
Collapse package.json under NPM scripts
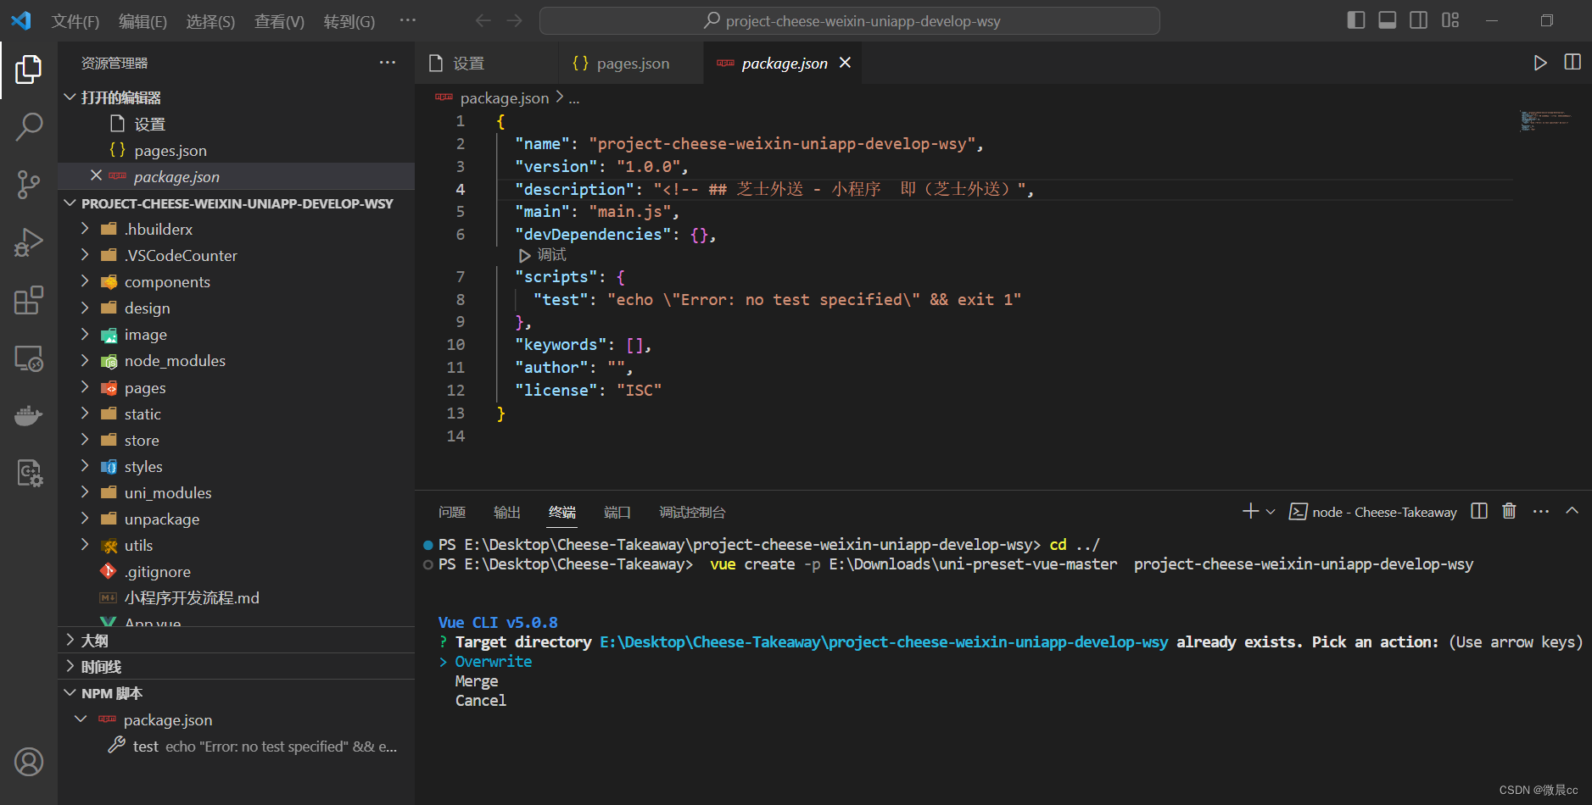[x=236, y=719]
